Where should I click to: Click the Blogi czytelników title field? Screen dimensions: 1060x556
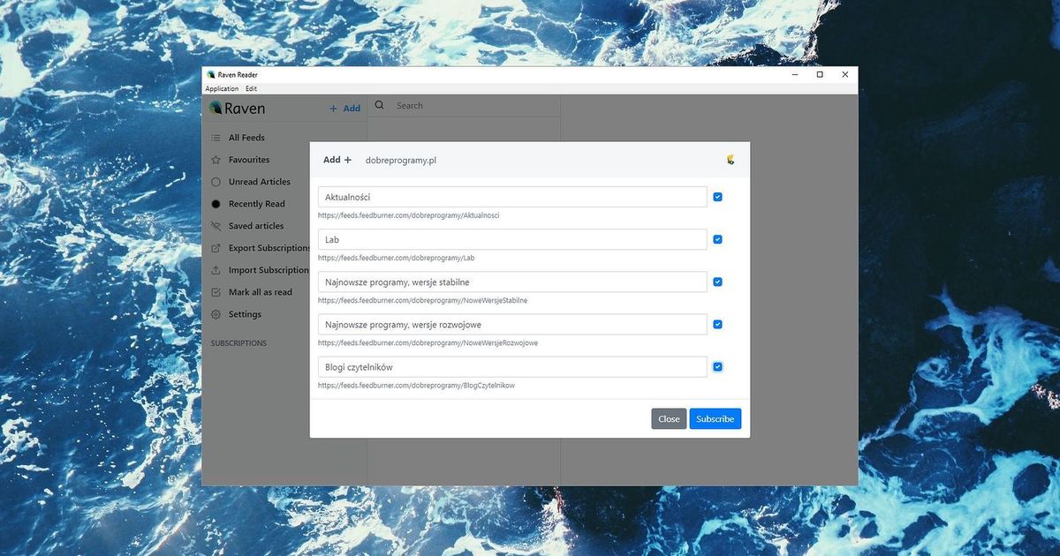tap(512, 366)
